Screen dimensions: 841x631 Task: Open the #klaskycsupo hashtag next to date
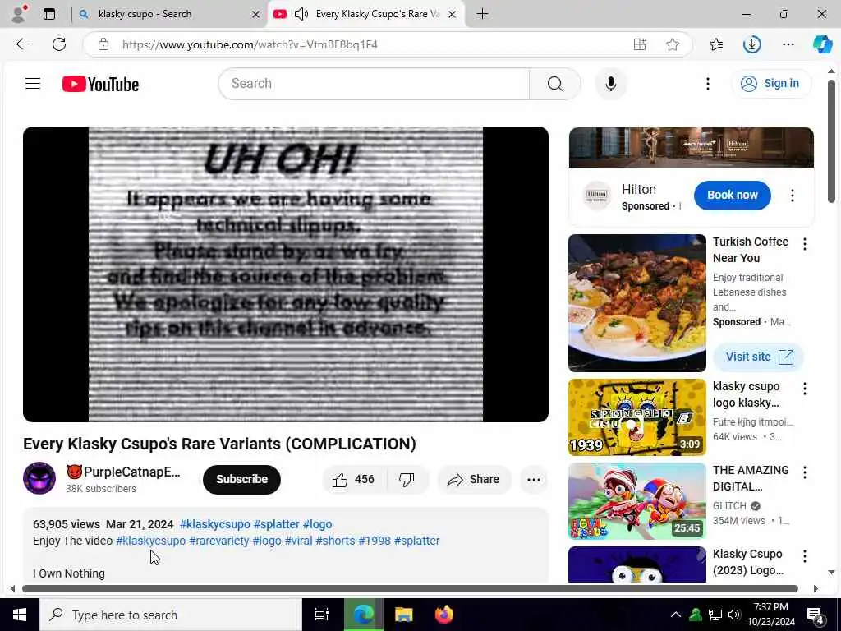pyautogui.click(x=215, y=524)
